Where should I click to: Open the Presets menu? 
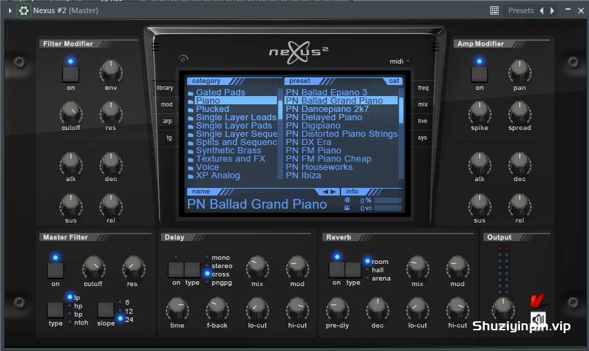[x=521, y=10]
